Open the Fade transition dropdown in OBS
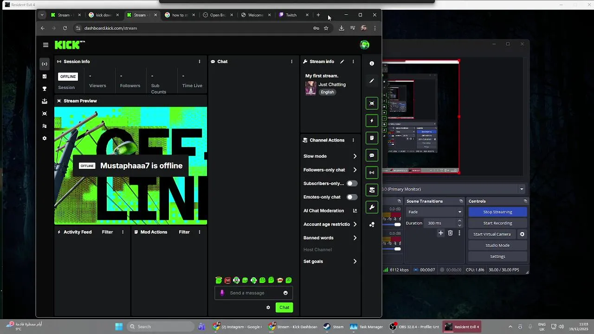 [435, 212]
